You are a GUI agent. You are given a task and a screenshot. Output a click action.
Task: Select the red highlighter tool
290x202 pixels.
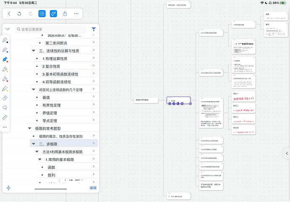[5, 79]
